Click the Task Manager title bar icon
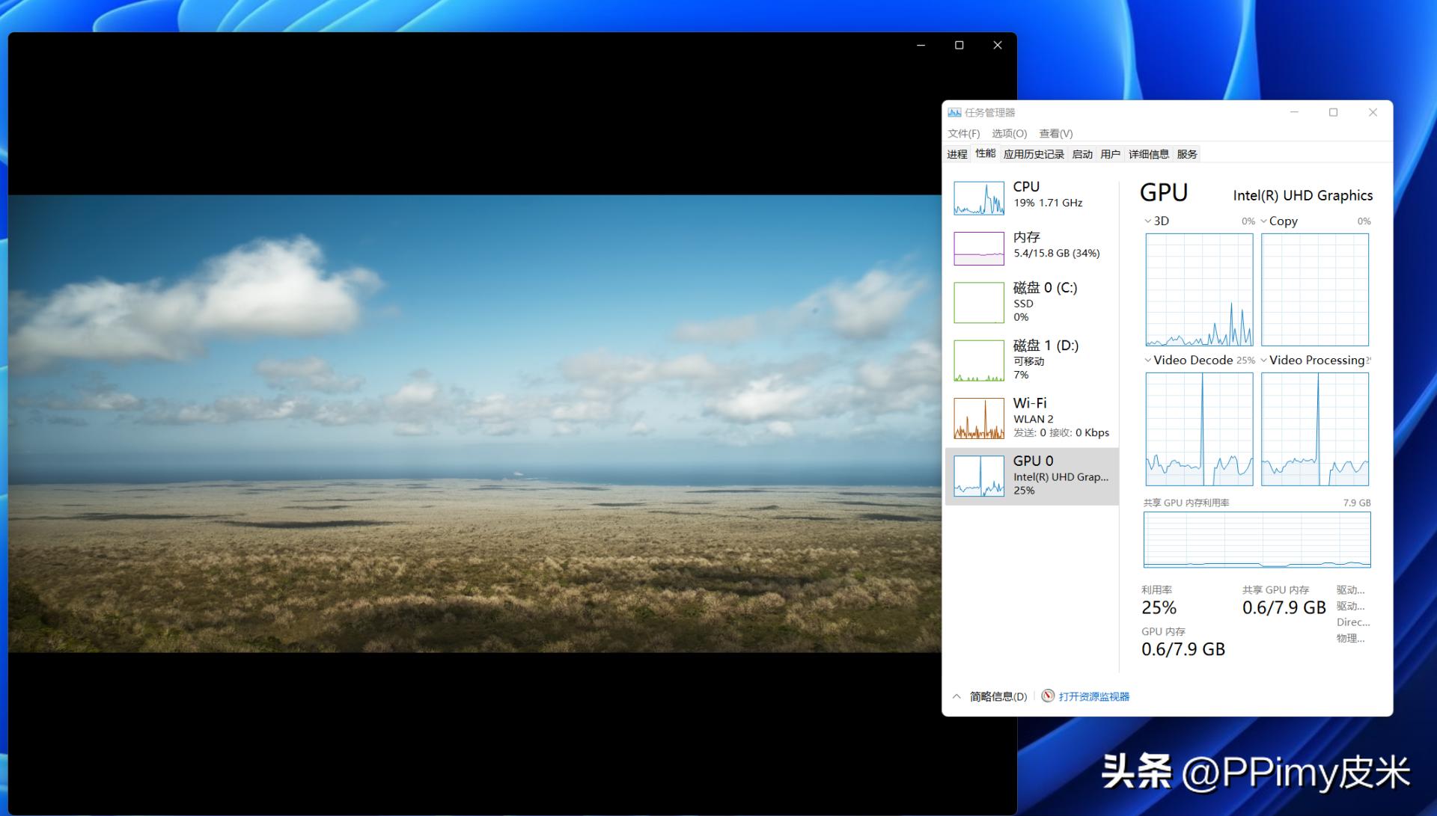The height and width of the screenshot is (816, 1437). [954, 113]
